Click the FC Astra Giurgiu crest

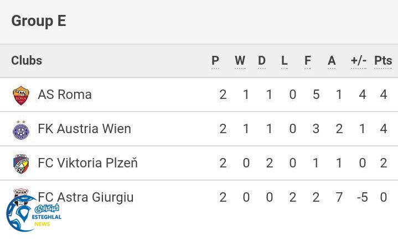(x=21, y=192)
